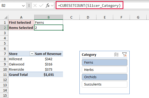Screen dimensions: 149x98
Task: Click the Riverside cell
Action: point(21,70)
